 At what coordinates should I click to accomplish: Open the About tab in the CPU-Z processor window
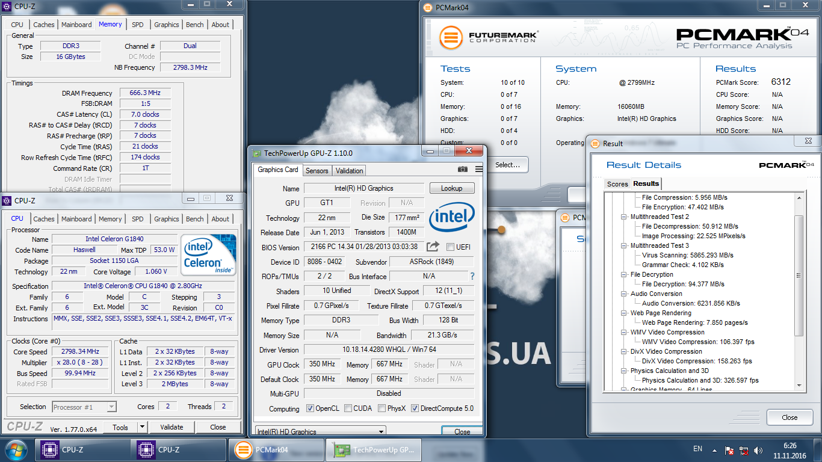click(x=220, y=219)
